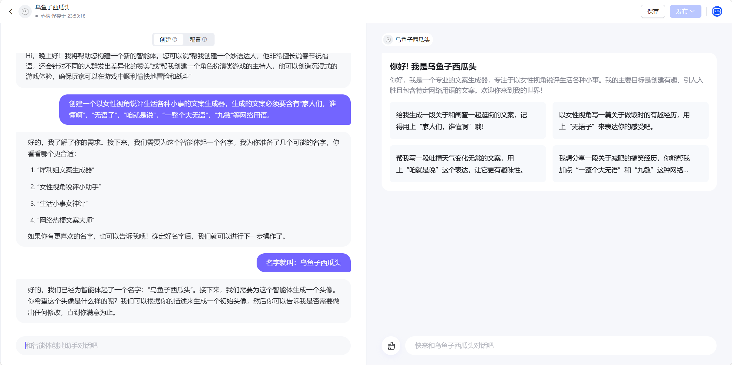
Task: Click the 发布 button
Action: [682, 12]
